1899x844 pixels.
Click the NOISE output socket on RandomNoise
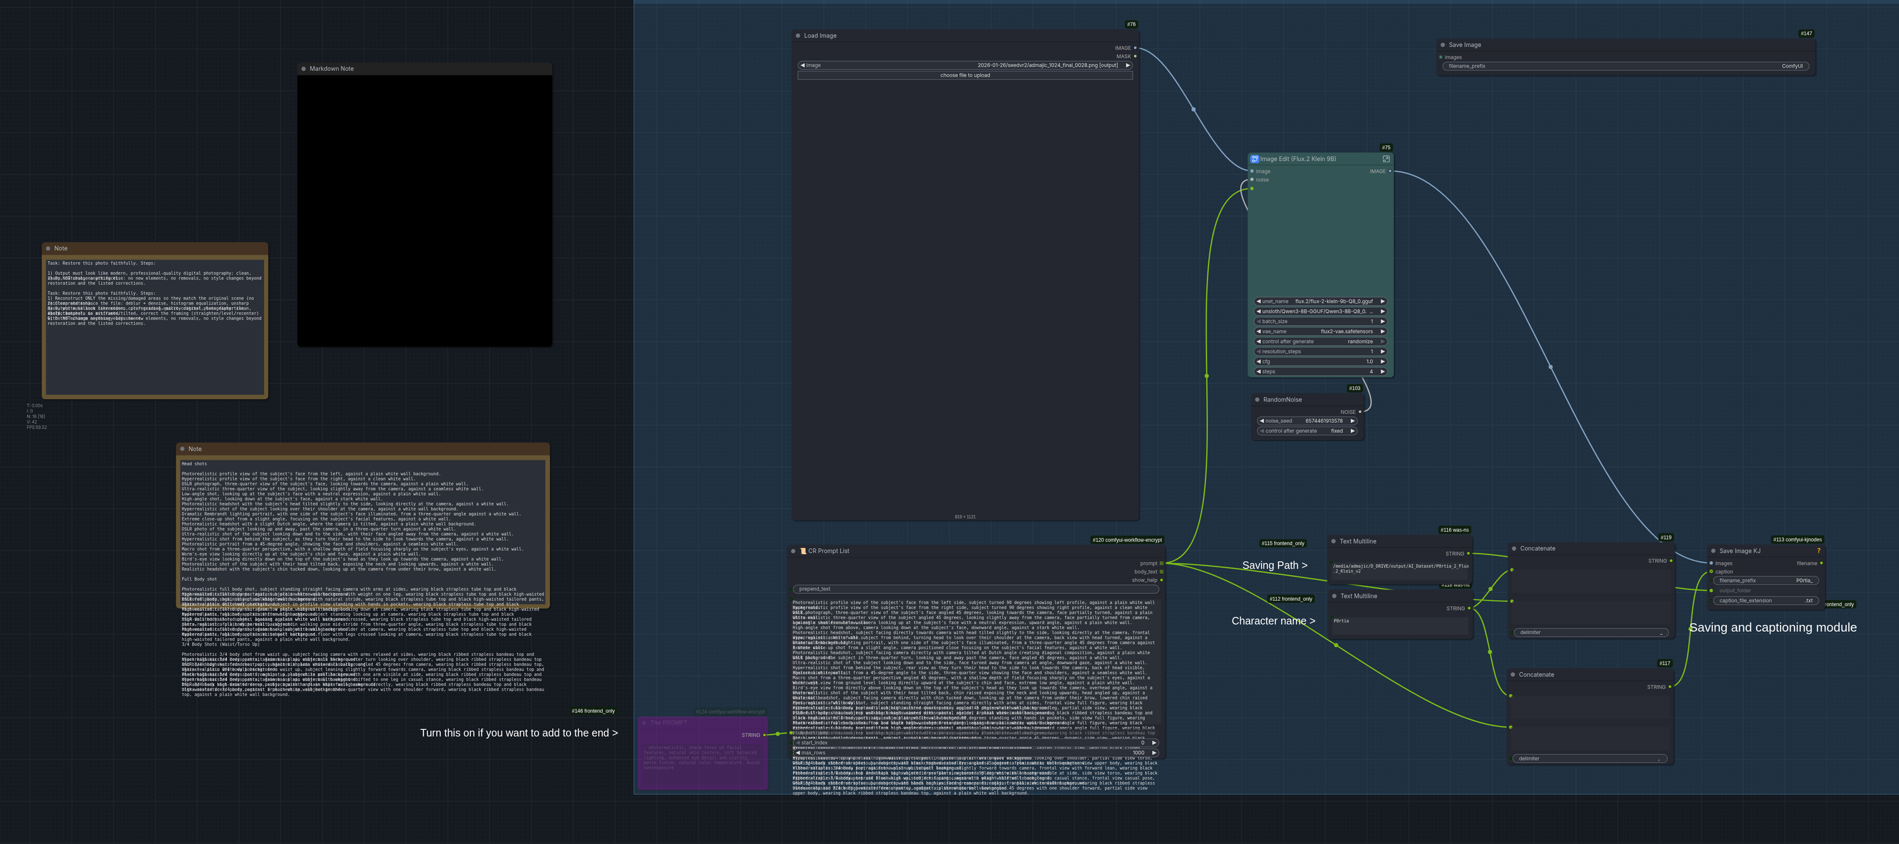click(1360, 412)
